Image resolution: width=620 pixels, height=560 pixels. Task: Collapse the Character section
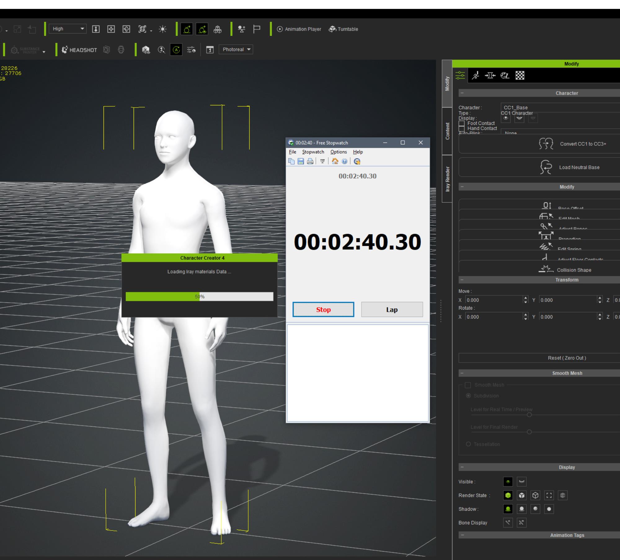pos(462,93)
